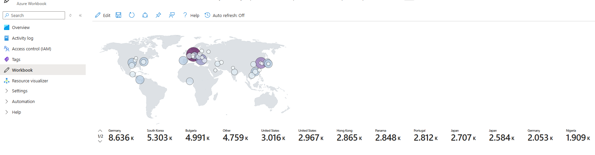Refresh the workbook with the circular arrow icon
595x155 pixels.
(132, 15)
